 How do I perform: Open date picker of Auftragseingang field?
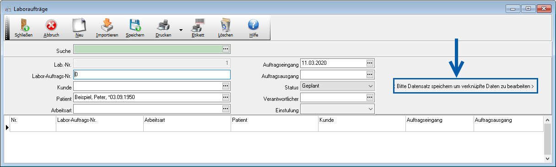(371, 63)
